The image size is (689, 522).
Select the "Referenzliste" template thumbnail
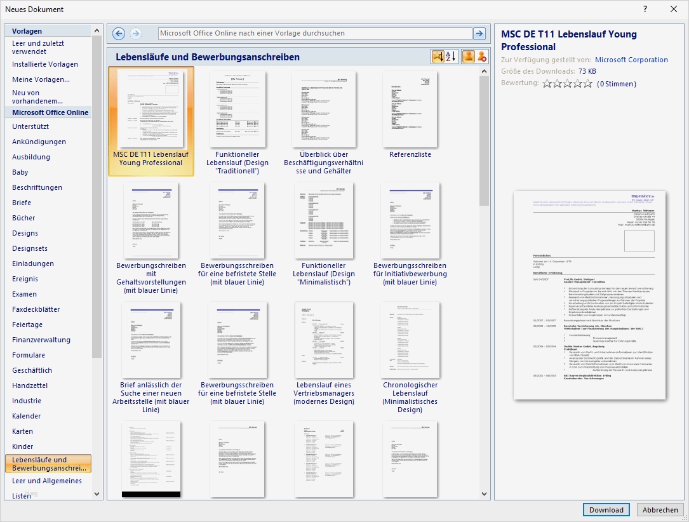click(x=410, y=109)
